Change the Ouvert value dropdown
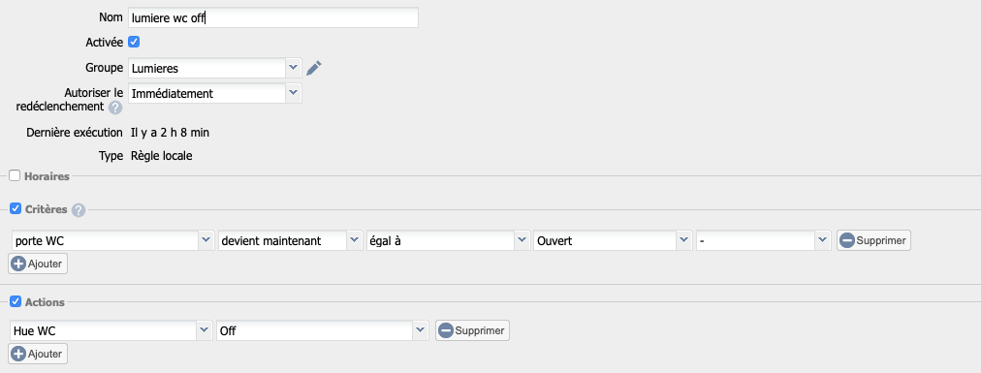 click(x=613, y=240)
